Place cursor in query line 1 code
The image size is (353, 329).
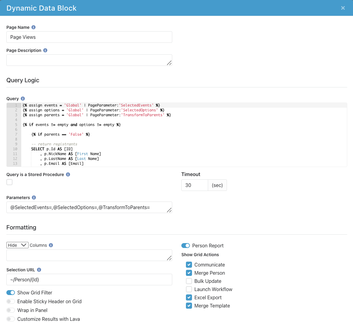click(x=91, y=105)
